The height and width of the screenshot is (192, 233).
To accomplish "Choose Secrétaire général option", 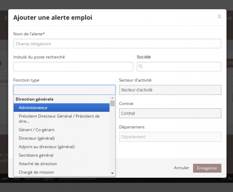I will click(62, 155).
